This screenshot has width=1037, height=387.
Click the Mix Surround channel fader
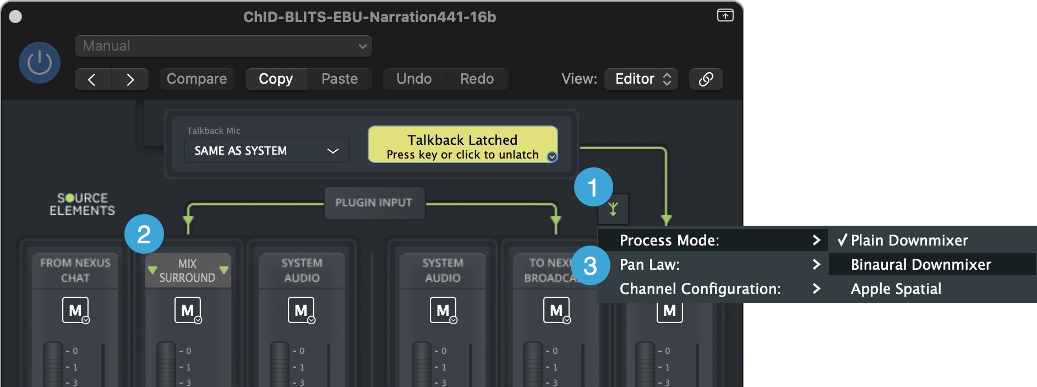166,364
